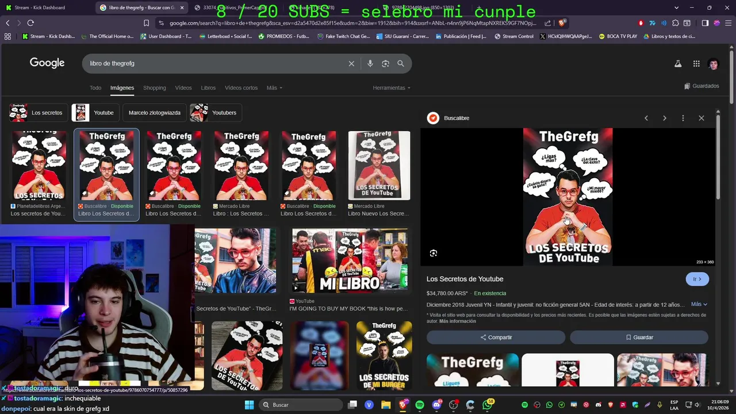This screenshot has width=736, height=414.
Task: Close the image preview panel
Action: coord(701,118)
